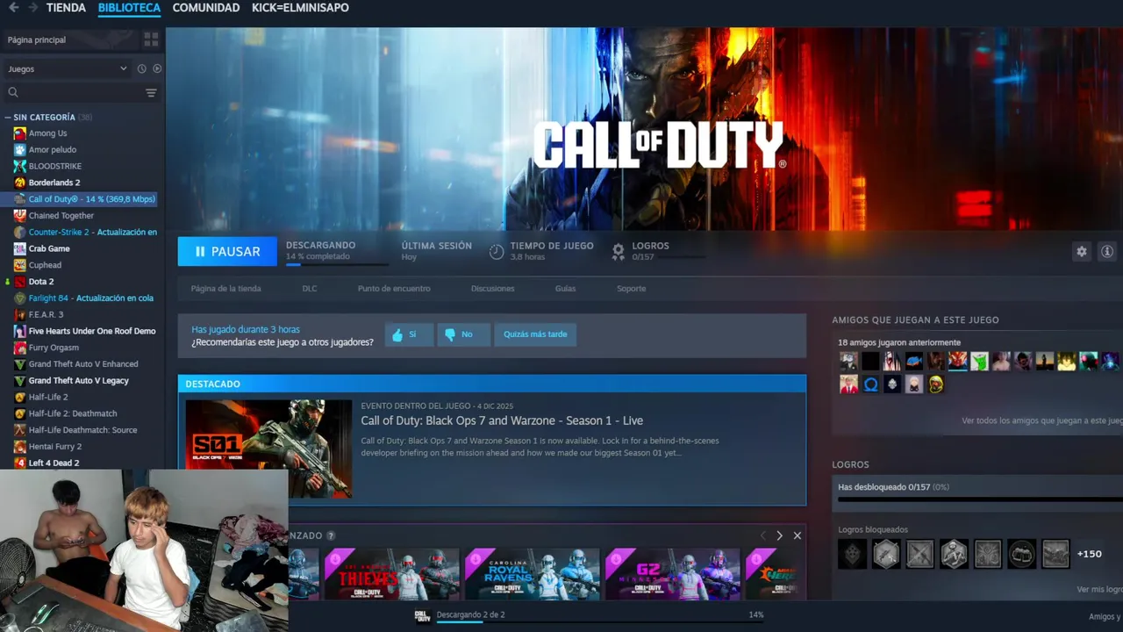Click Ver todos los amigos link
The width and height of the screenshot is (1123, 632).
(x=1042, y=421)
